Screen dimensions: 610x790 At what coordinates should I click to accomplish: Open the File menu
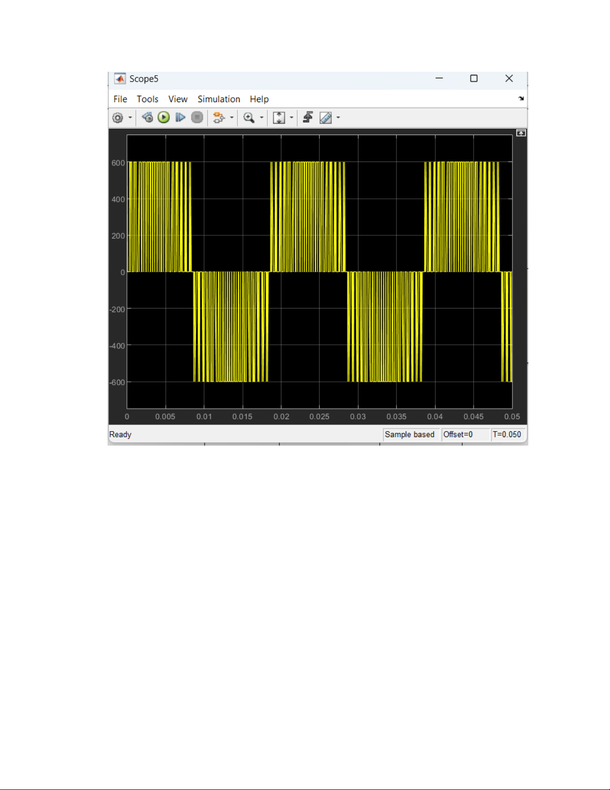[120, 99]
